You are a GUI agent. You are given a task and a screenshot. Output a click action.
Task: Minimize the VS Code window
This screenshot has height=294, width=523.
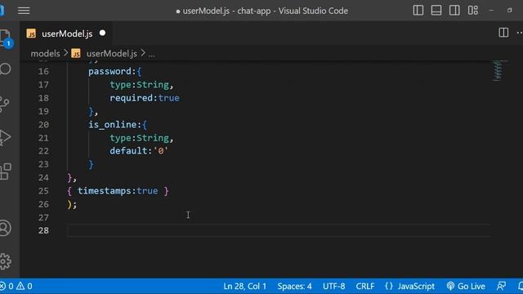coord(491,11)
